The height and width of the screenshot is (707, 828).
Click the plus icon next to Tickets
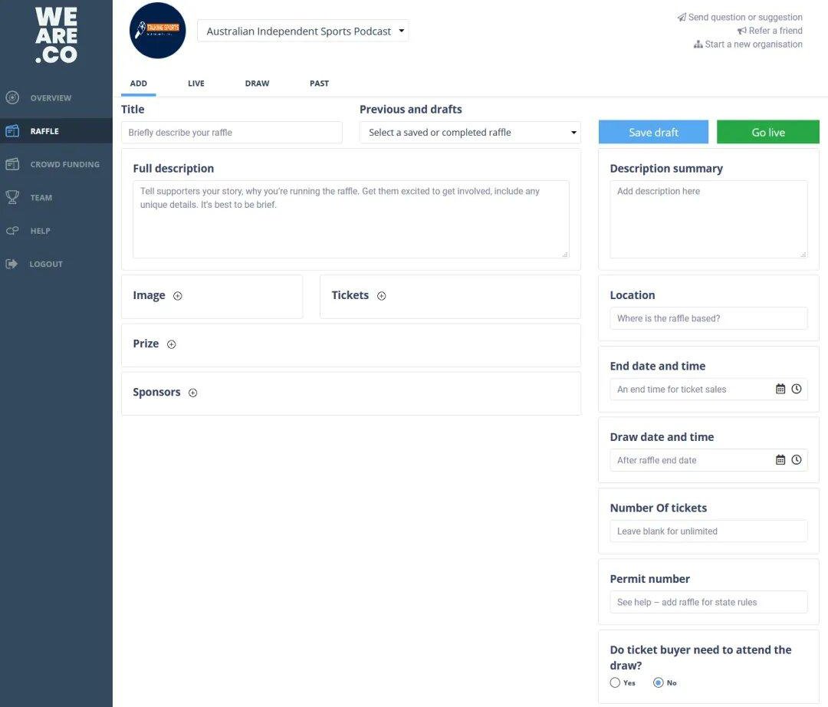[382, 296]
